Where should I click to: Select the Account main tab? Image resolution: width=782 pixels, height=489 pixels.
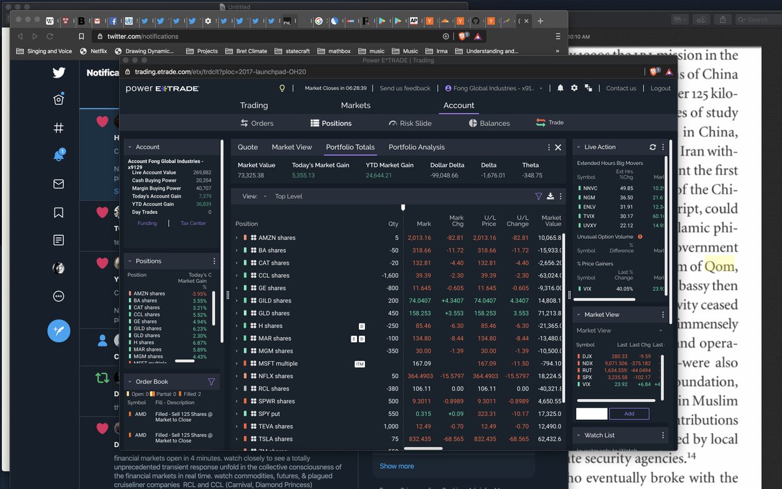click(459, 105)
